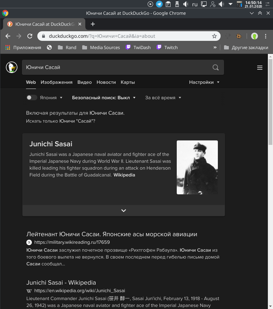273x309 pixels.
Task: Open the green Chrome profile avatar
Action: [254, 36]
